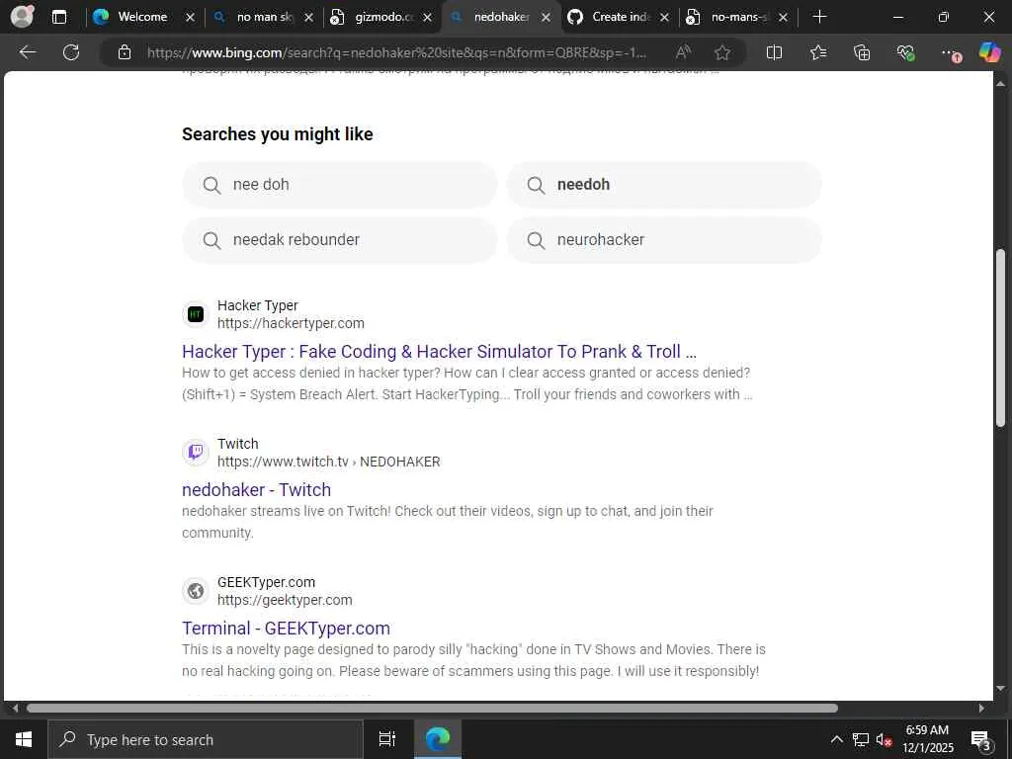This screenshot has width=1012, height=759.
Task: Open Browser essentials heart icon
Action: (905, 52)
